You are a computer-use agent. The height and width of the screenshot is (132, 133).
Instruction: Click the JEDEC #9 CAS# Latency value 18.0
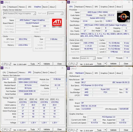point(33,105)
